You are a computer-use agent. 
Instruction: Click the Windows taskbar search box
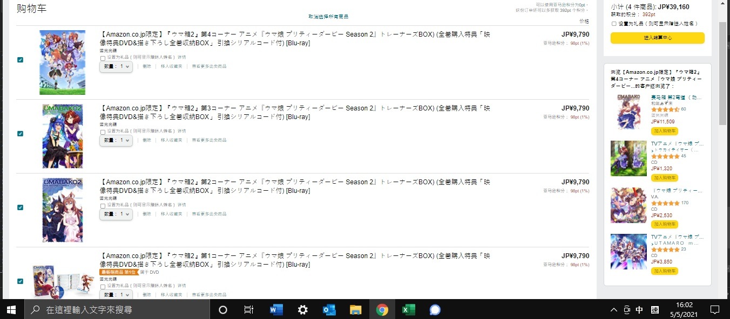tap(117, 309)
